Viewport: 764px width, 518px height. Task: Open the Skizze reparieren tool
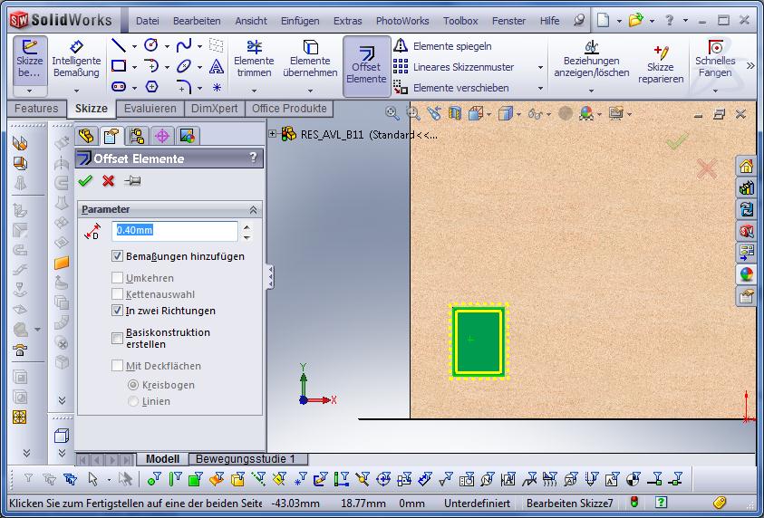(660, 62)
